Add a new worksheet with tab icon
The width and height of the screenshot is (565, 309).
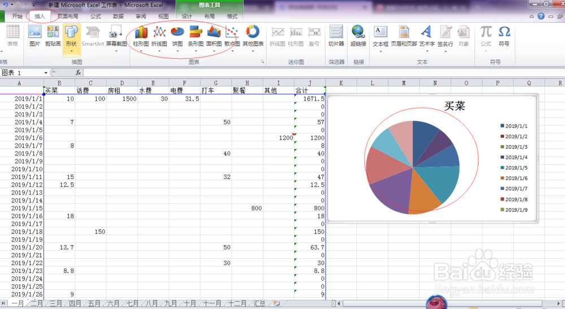277,303
